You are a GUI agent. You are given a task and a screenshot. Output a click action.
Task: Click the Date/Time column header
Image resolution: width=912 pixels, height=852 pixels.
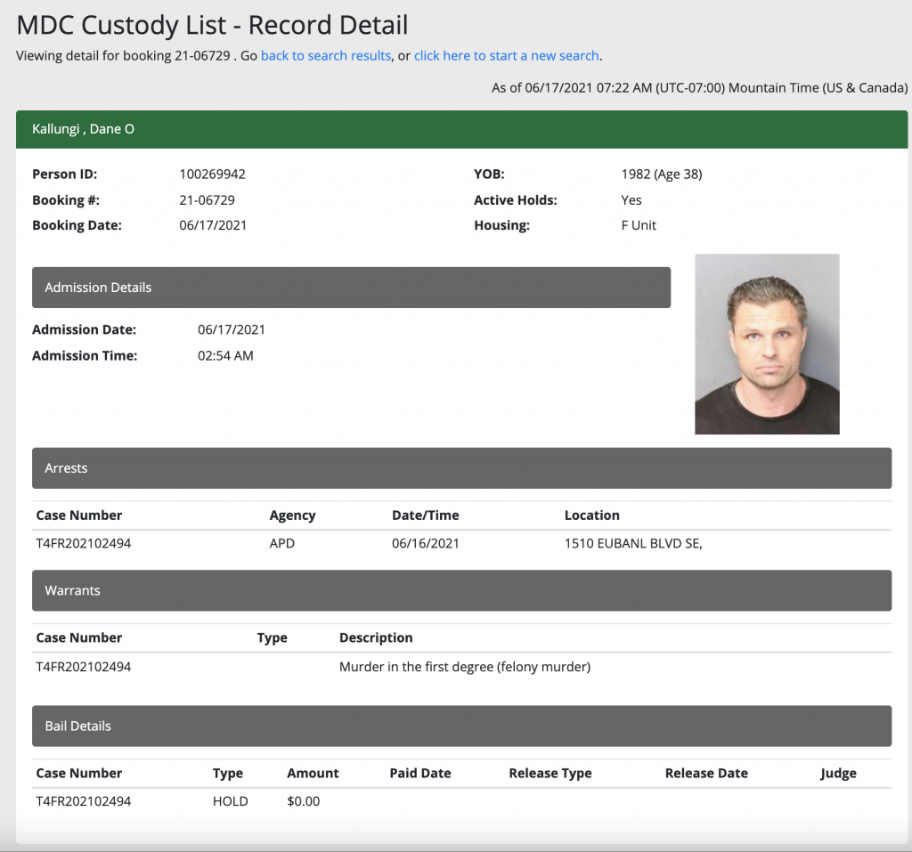tap(425, 515)
